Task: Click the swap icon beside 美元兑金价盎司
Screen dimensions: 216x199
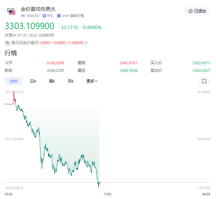Action: (7, 43)
